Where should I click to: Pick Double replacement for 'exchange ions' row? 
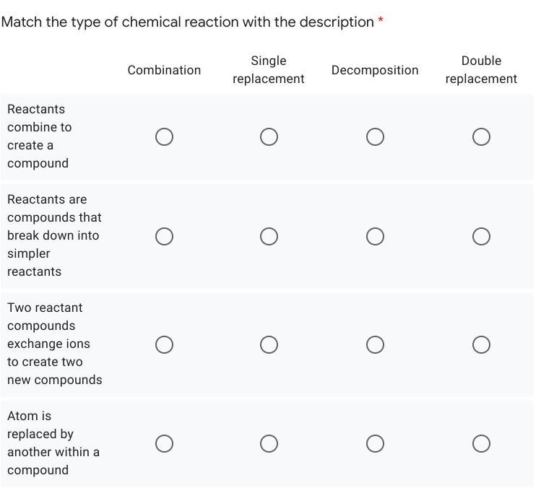coord(481,344)
